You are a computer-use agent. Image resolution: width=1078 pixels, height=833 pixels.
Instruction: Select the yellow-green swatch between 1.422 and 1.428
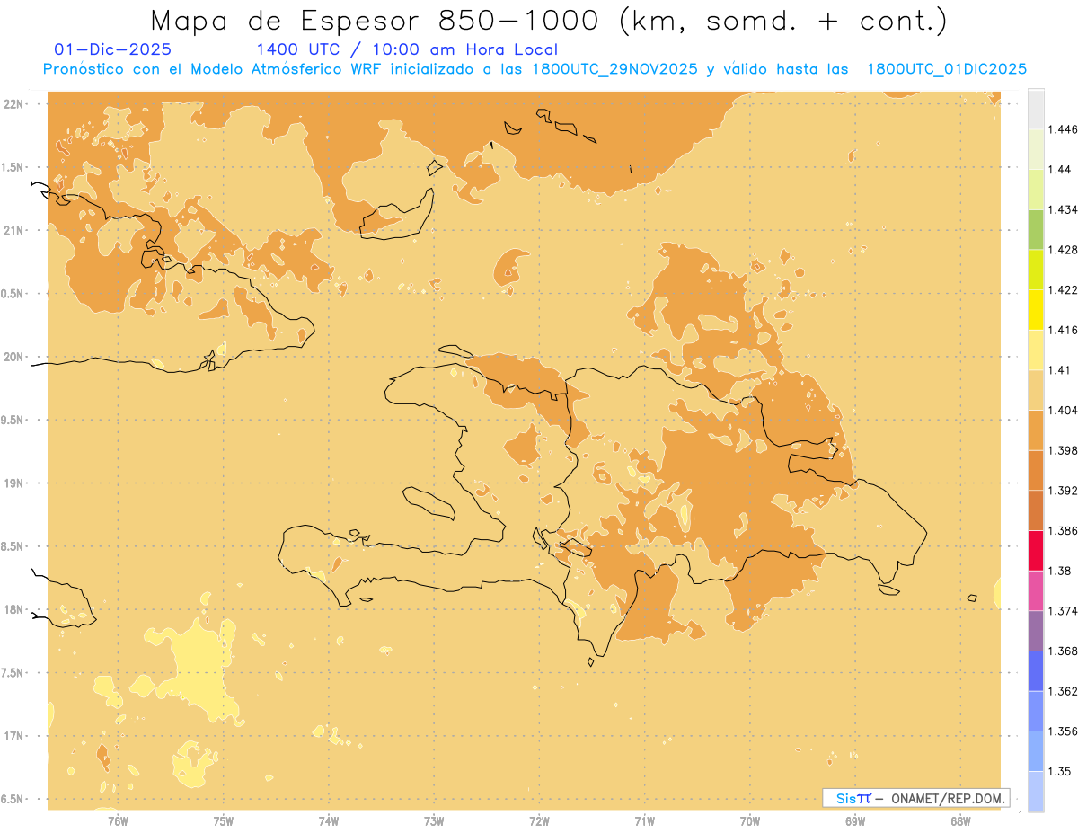point(1036,270)
